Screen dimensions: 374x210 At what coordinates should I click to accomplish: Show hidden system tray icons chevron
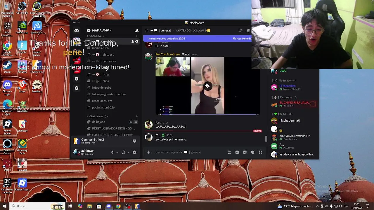[x=317, y=206]
